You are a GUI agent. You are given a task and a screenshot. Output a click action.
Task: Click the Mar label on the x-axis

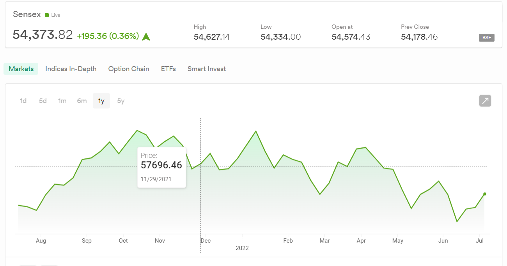[324, 241]
